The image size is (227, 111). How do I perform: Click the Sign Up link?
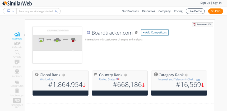pos(205,3)
